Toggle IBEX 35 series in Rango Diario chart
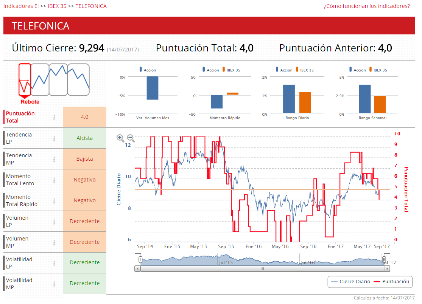The image size is (422, 304). point(305,70)
